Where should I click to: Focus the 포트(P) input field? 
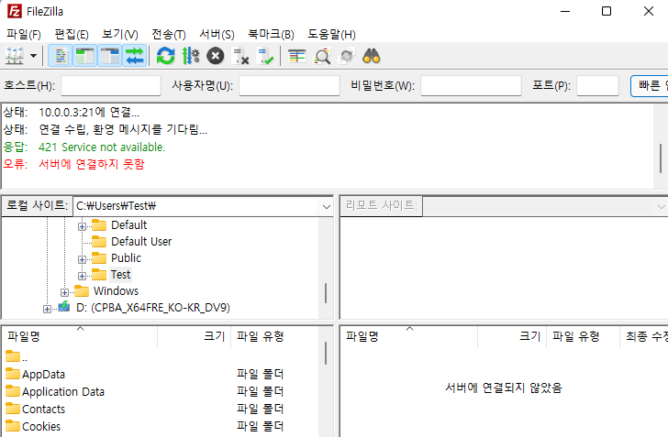tap(597, 85)
